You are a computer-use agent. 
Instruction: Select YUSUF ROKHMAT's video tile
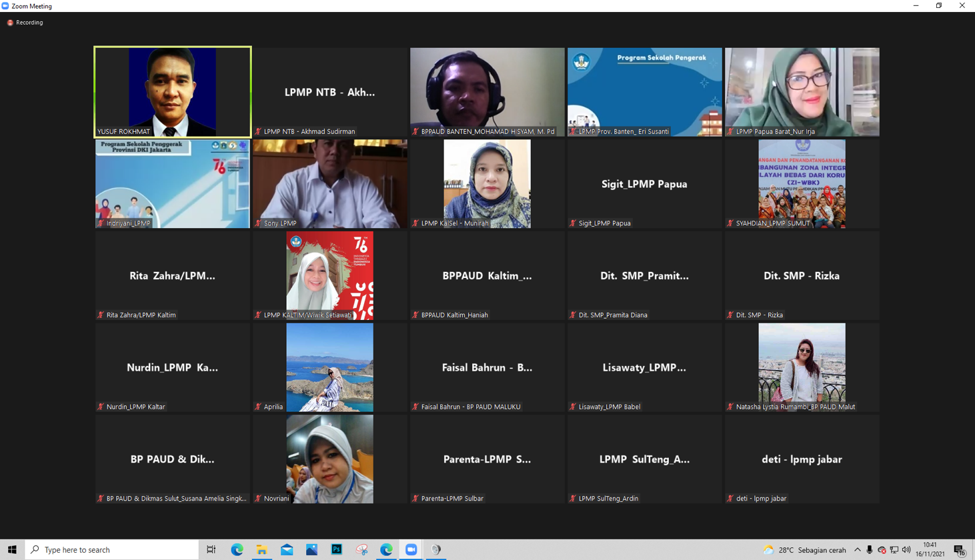(x=173, y=92)
